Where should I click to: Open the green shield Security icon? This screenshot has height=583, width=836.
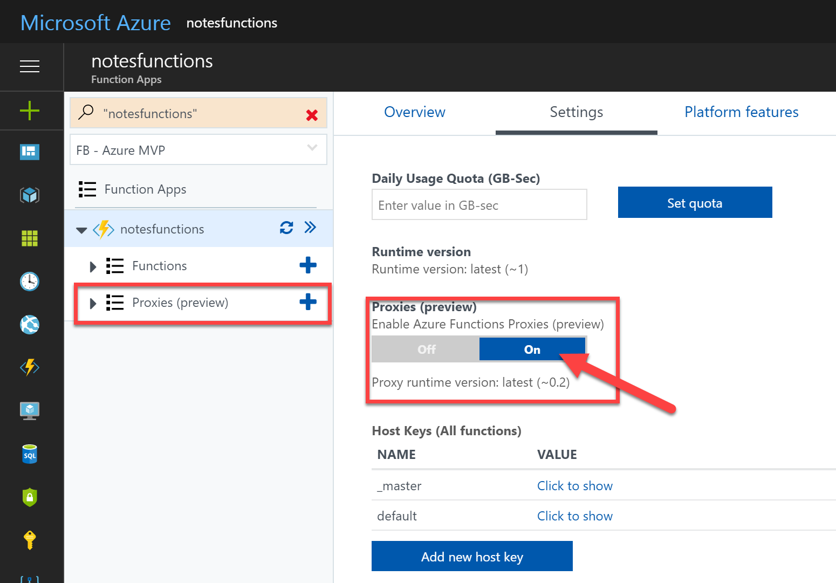tap(30, 497)
